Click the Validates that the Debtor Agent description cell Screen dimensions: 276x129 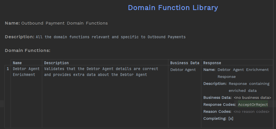click(101, 72)
